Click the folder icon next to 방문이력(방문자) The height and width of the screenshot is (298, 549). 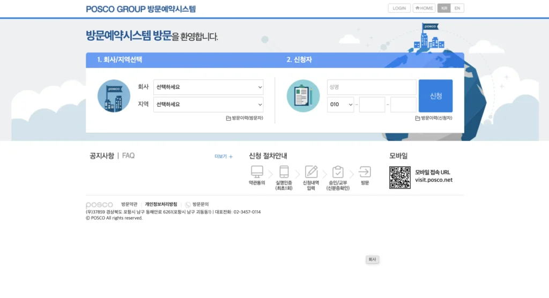tap(228, 118)
